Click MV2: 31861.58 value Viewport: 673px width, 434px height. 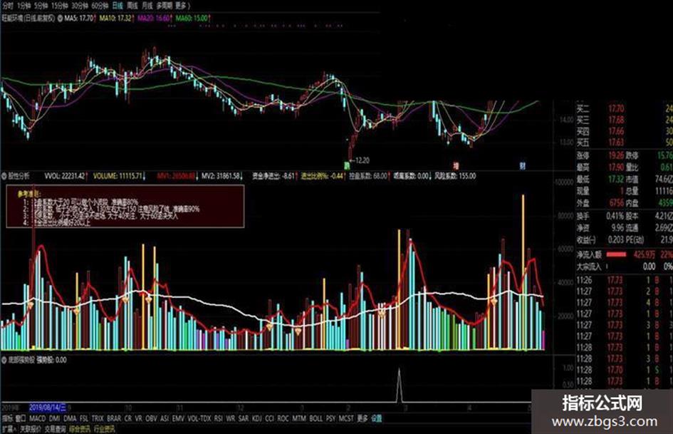(x=220, y=176)
